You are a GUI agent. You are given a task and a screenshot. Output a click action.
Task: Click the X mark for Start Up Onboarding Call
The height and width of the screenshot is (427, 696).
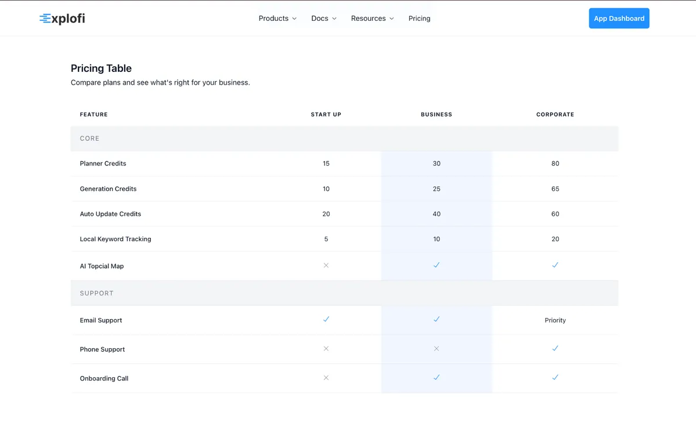326,377
